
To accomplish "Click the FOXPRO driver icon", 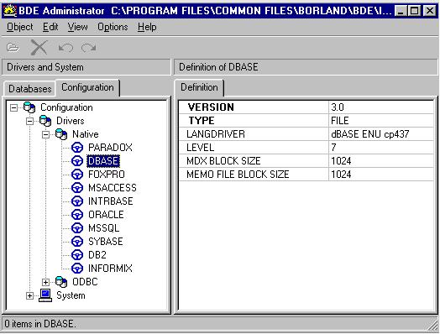I will pyautogui.click(x=77, y=175).
